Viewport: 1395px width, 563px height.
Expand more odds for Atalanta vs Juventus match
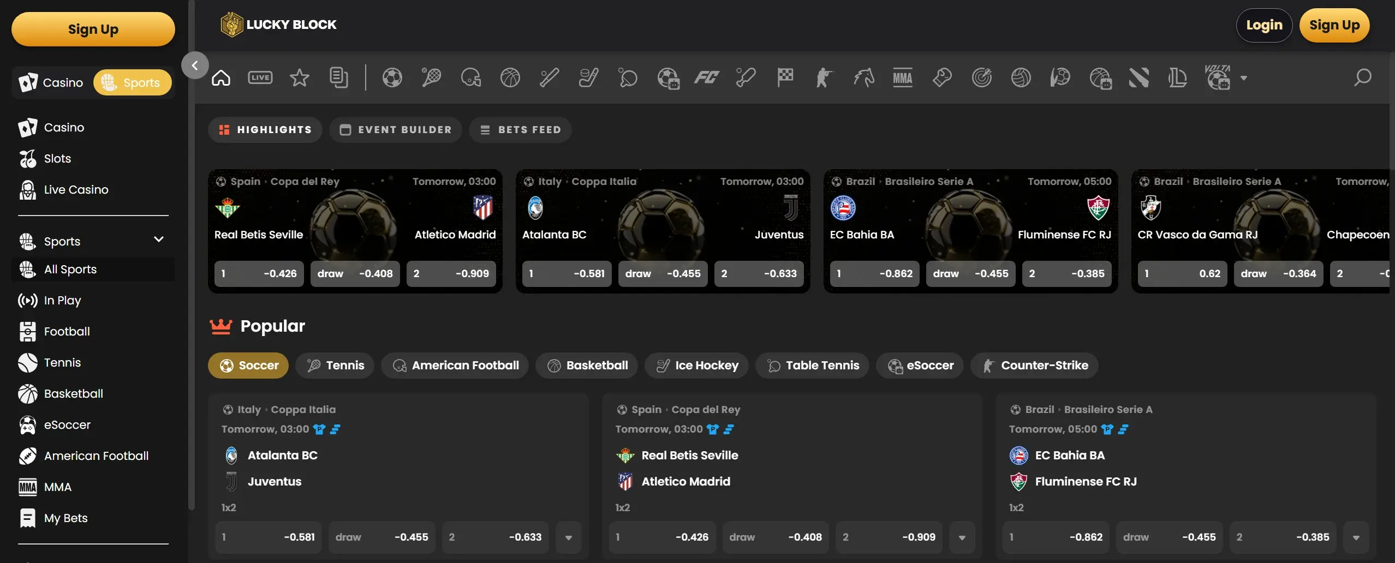pos(568,537)
